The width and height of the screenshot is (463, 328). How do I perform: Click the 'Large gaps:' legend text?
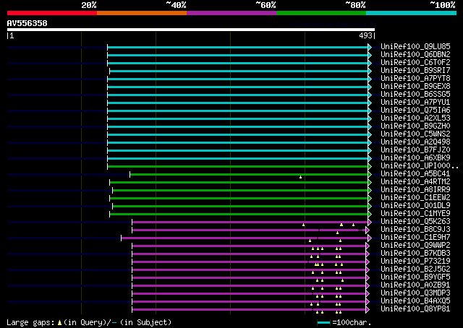point(30,322)
